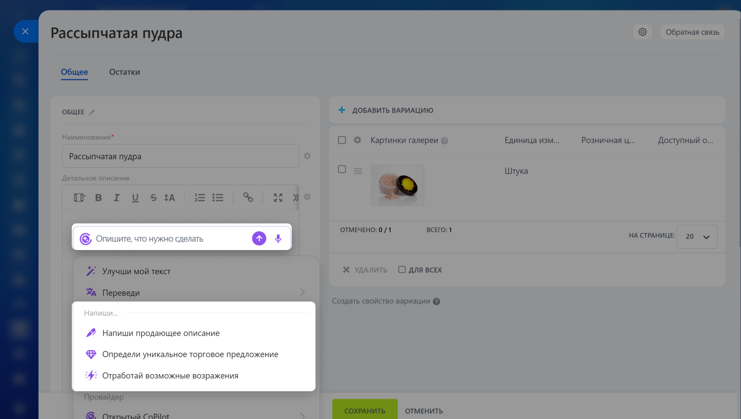Check the header select-all variations checkbox
741x419 pixels.
[x=342, y=140]
